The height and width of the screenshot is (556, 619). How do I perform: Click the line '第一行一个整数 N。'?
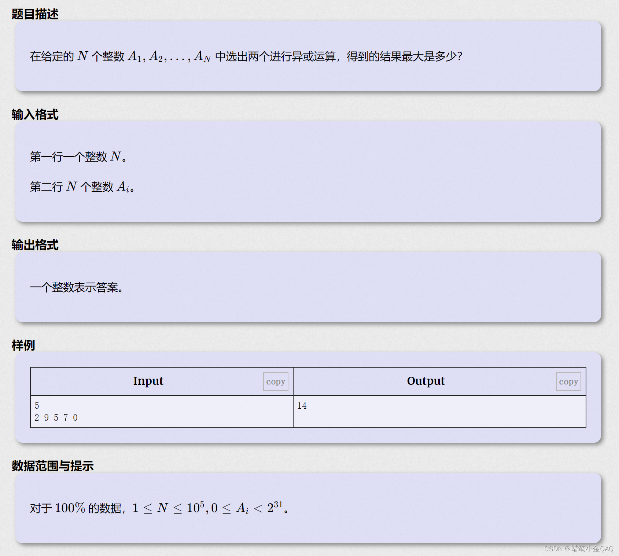coord(78,157)
